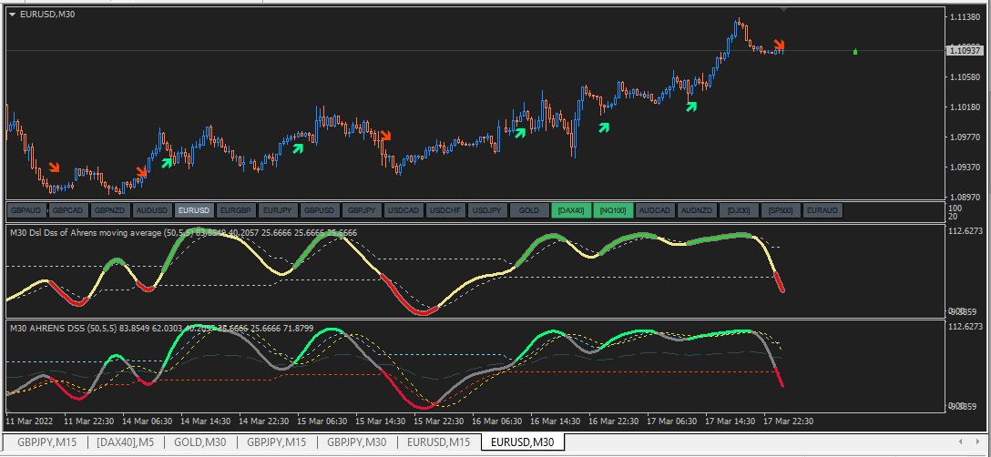Image resolution: width=991 pixels, height=457 pixels.
Task: Click the chart shift triangle marker at top
Action: pyautogui.click(x=784, y=9)
